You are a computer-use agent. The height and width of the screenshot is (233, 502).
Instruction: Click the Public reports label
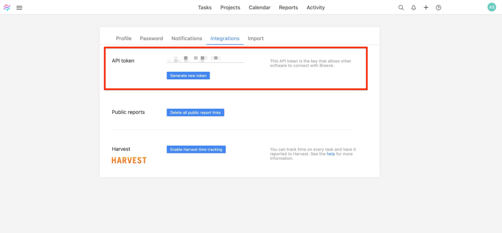pyautogui.click(x=128, y=112)
